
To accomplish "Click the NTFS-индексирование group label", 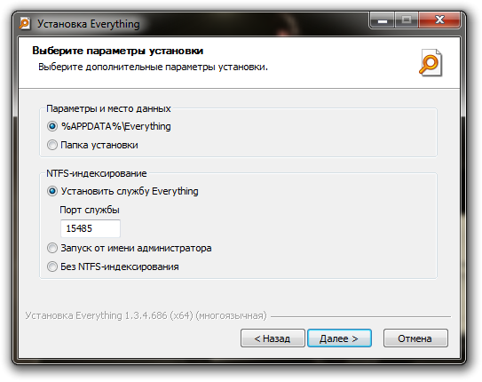I will coord(97,173).
